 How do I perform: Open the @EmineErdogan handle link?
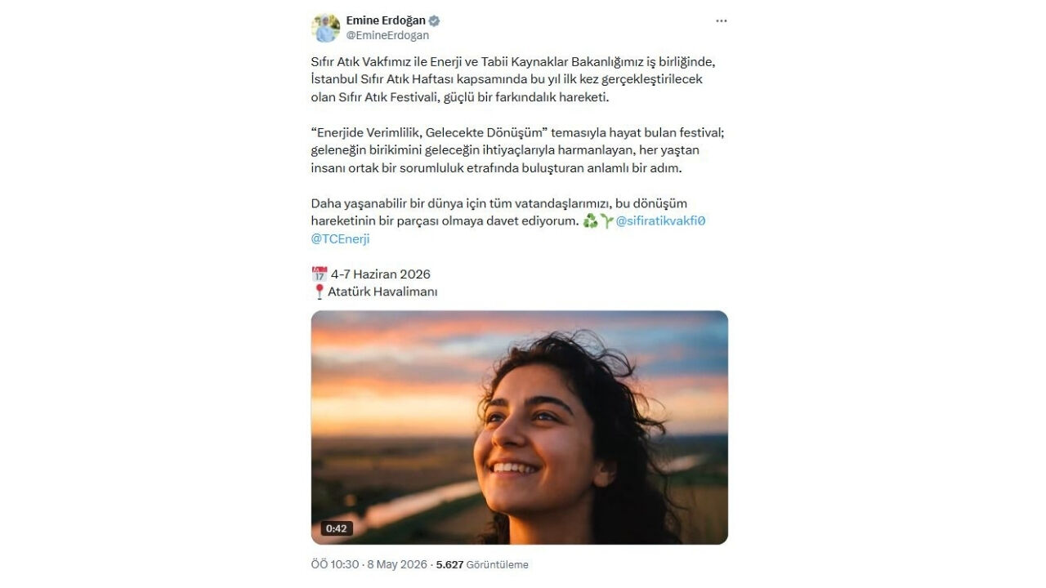tap(387, 35)
